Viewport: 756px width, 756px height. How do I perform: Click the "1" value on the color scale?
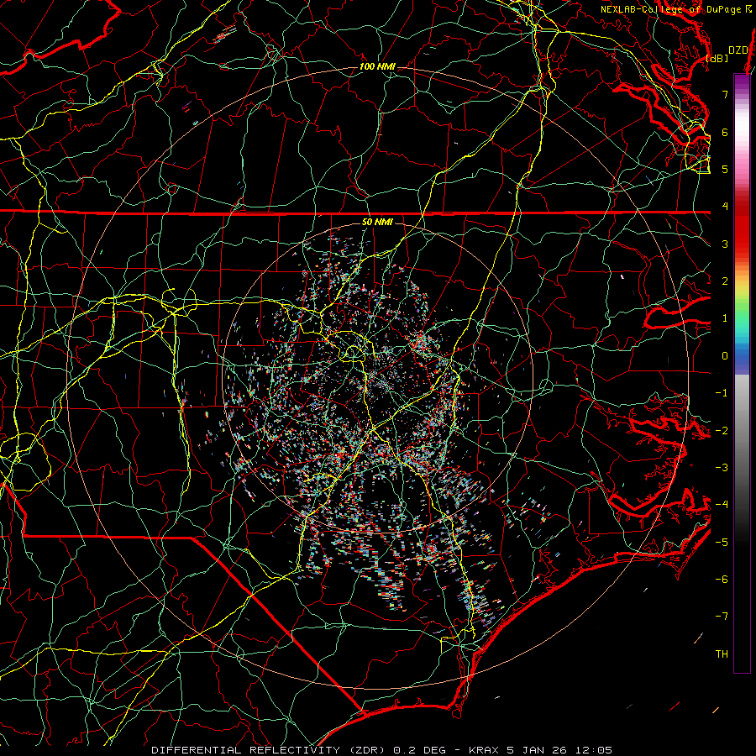(x=725, y=318)
